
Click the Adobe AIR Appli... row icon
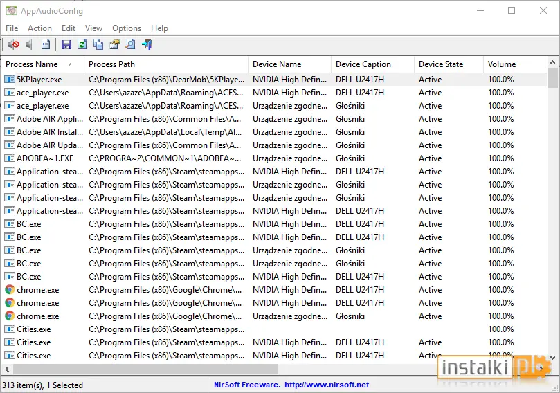click(10, 119)
